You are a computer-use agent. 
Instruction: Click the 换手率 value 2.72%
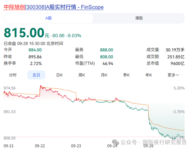(x=36, y=64)
